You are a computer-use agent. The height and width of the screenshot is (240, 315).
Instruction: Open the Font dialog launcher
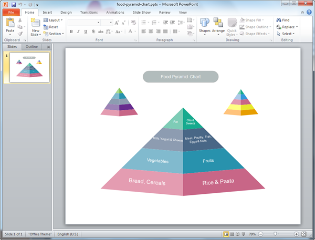point(135,40)
